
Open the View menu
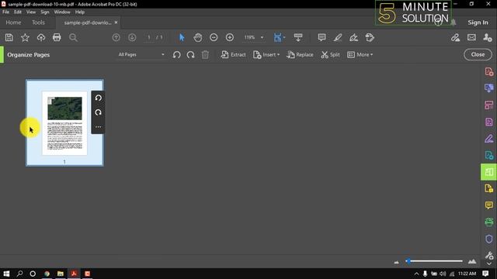point(31,12)
